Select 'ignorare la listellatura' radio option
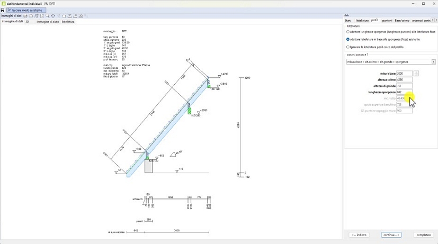438x244 pixels. coord(348,47)
